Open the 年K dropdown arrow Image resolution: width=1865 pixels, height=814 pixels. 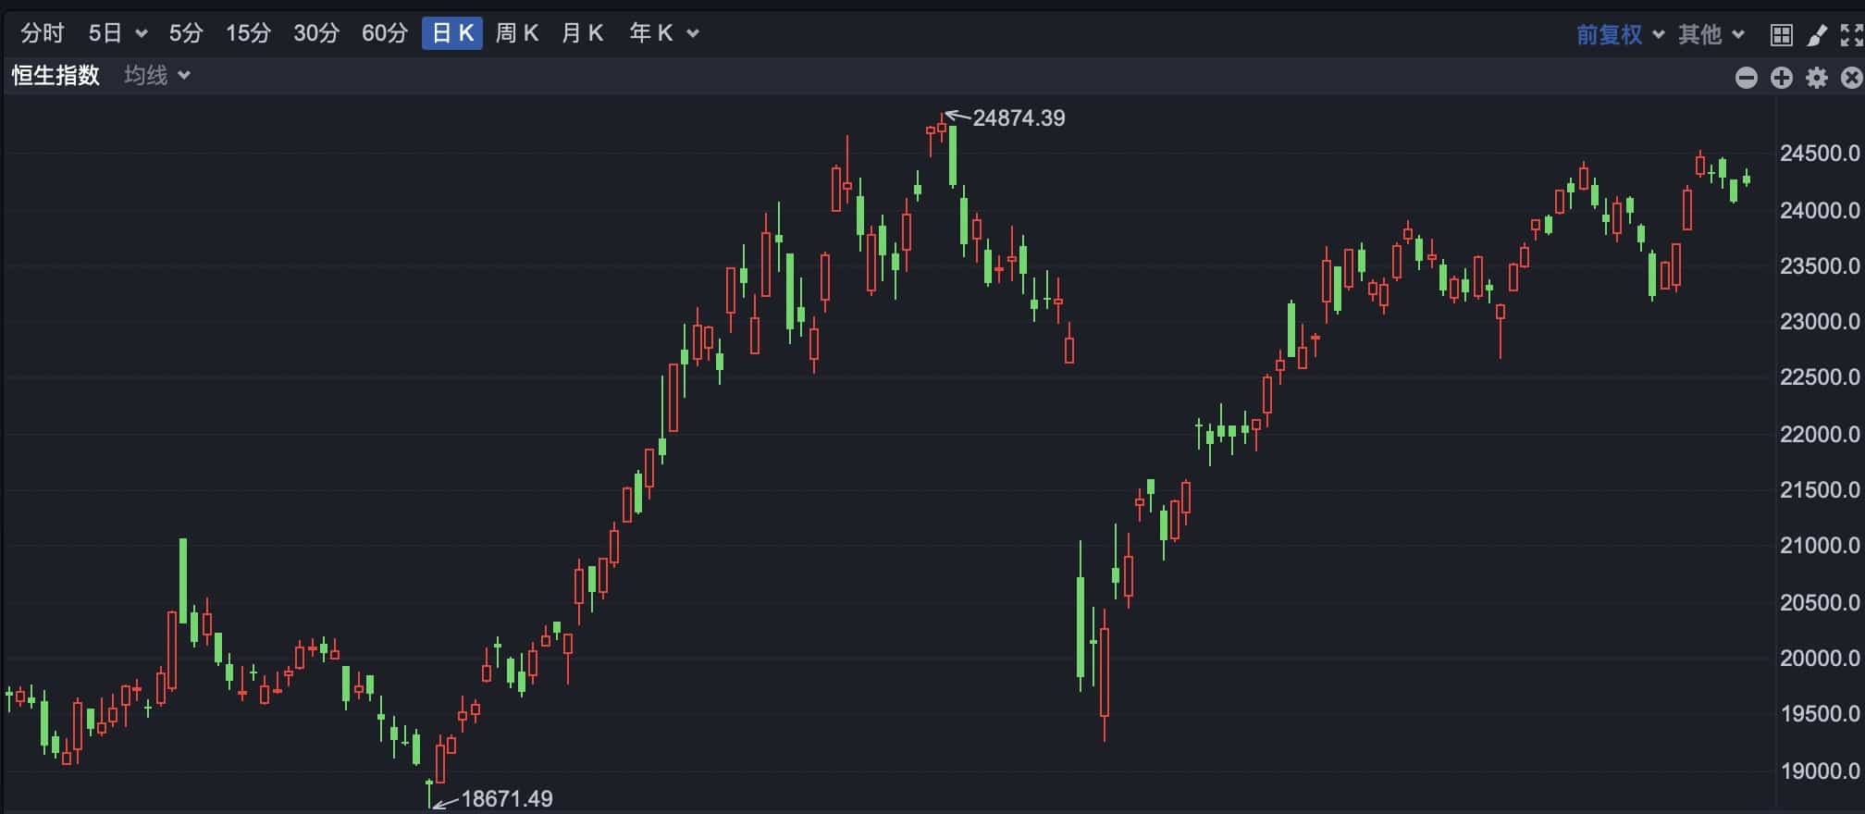(x=693, y=34)
